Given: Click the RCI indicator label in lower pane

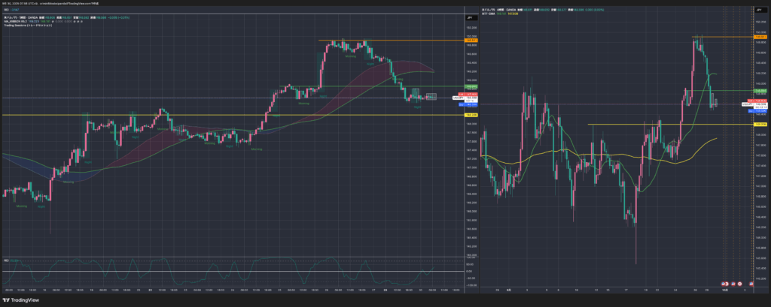Looking at the screenshot, I should (7, 260).
